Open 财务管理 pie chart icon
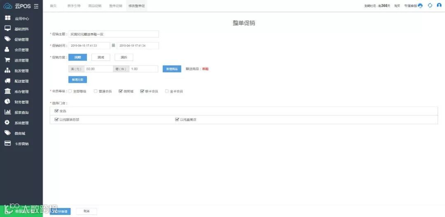Screen dimensions: 445x217 tap(8, 102)
